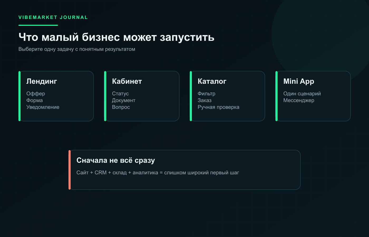369x237 pixels.
Task: Click the headline 'Что малый бизнес может запустить'
Action: tap(116, 37)
